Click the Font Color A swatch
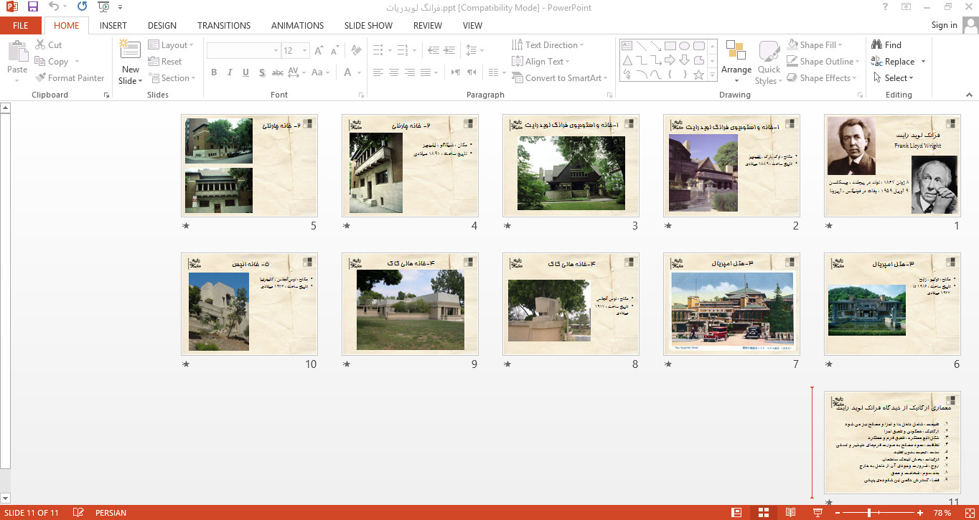The height and width of the screenshot is (520, 979). 348,72
